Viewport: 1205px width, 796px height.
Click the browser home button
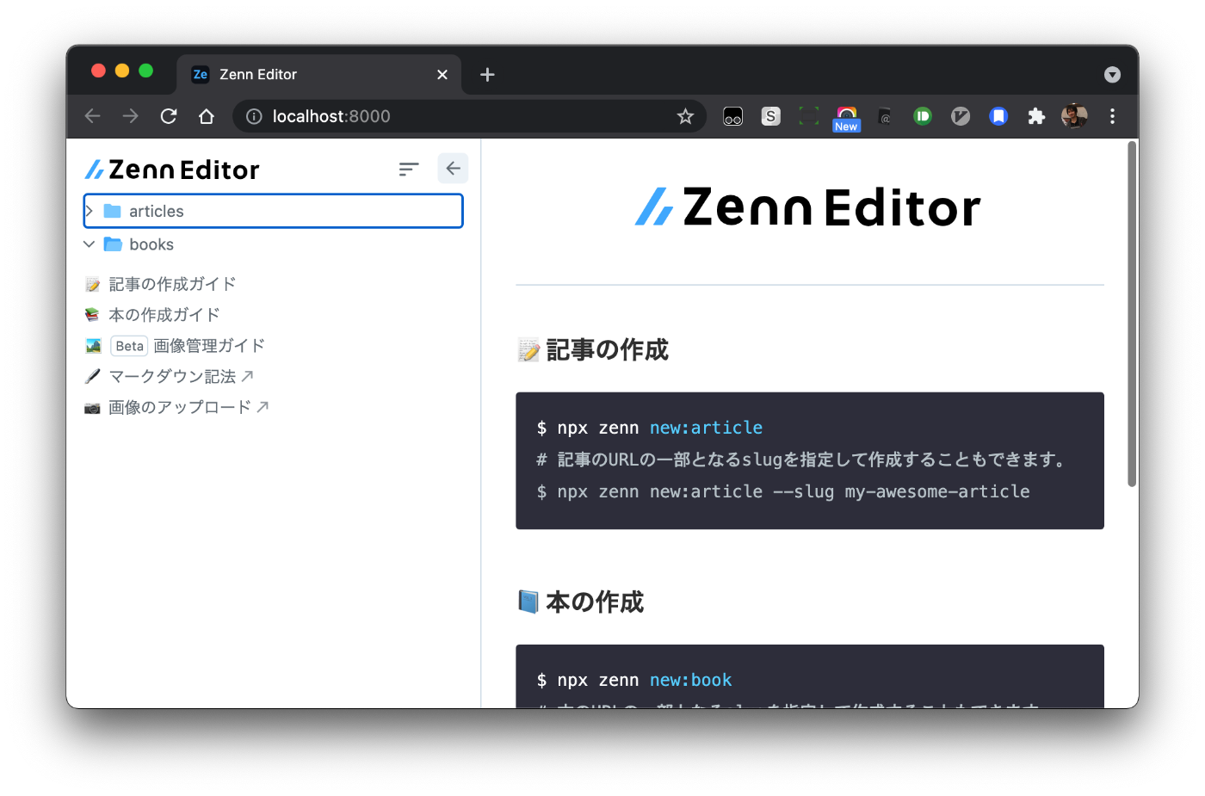coord(207,116)
